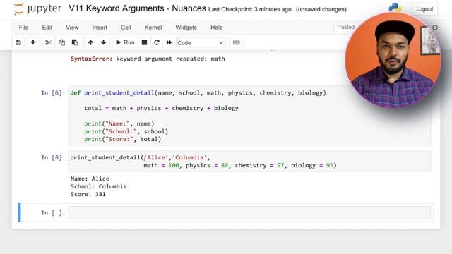Rename the notebook title V11 Keyword Arguments

[x=137, y=8]
